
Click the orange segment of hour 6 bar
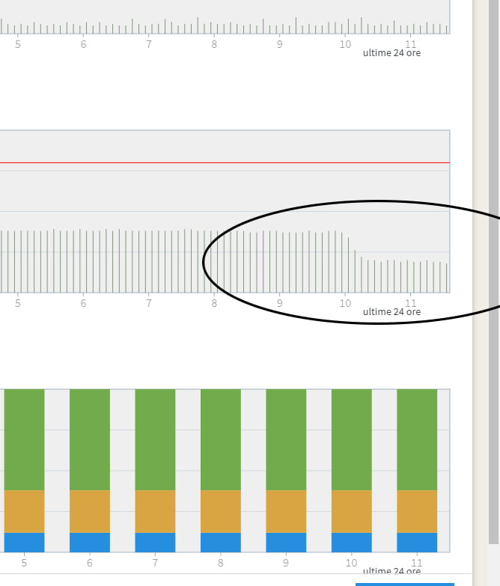click(90, 511)
